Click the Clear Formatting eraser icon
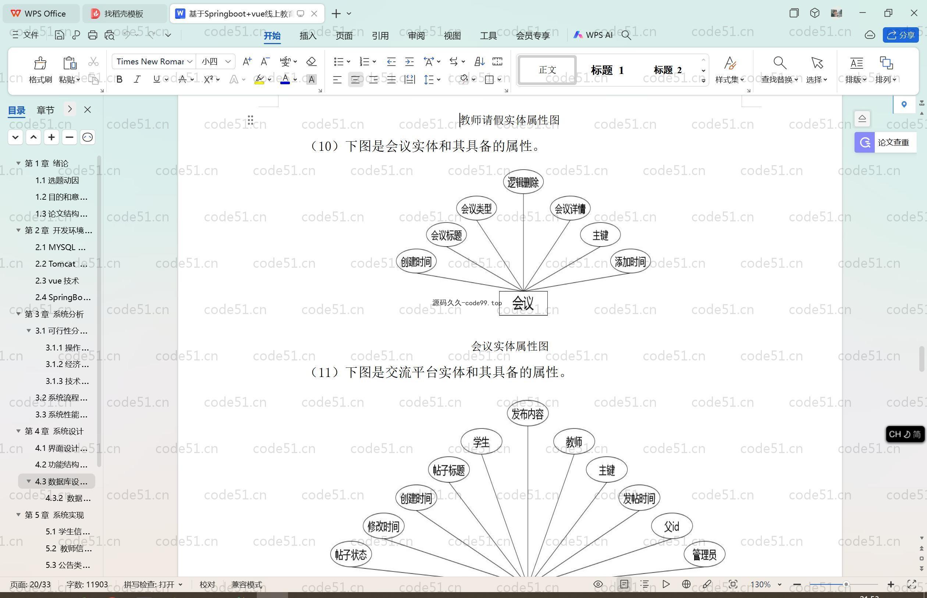The image size is (927, 598). [311, 61]
